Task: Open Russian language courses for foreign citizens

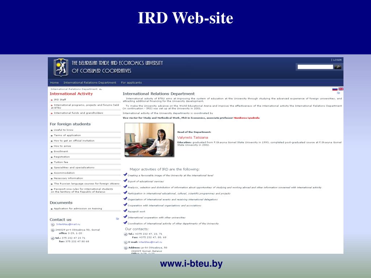Action: click(87, 184)
